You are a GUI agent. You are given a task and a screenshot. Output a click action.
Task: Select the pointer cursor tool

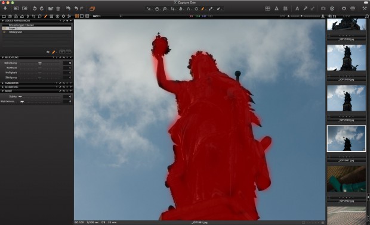pyautogui.click(x=149, y=9)
